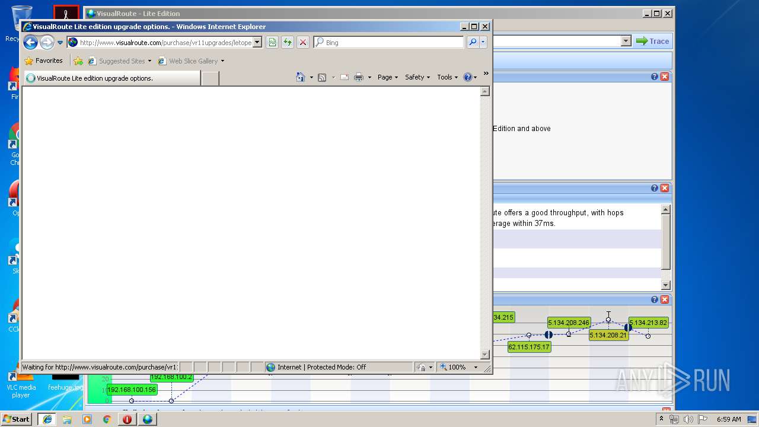The width and height of the screenshot is (759, 427).
Task: Click the RSS feeds icon
Action: [322, 77]
